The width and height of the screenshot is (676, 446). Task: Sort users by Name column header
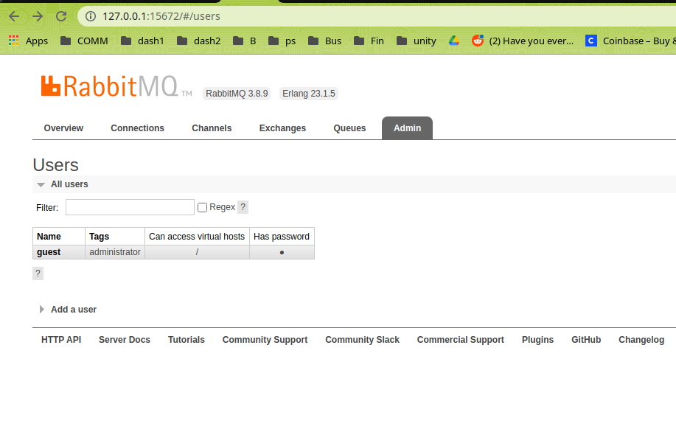click(49, 237)
